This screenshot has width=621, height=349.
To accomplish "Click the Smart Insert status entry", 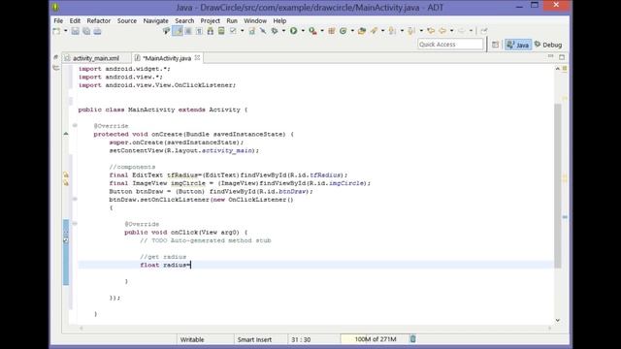I will (254, 339).
